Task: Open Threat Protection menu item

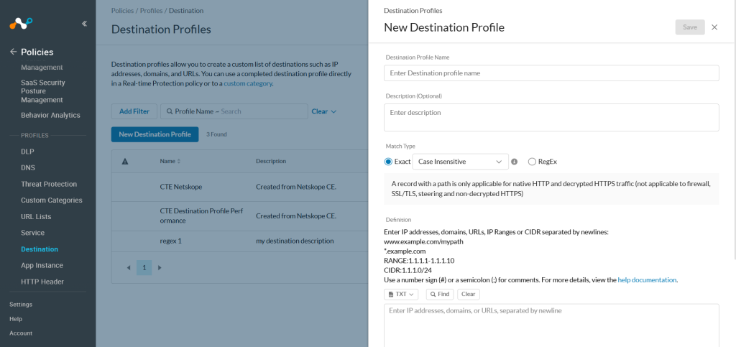Action: tap(49, 185)
